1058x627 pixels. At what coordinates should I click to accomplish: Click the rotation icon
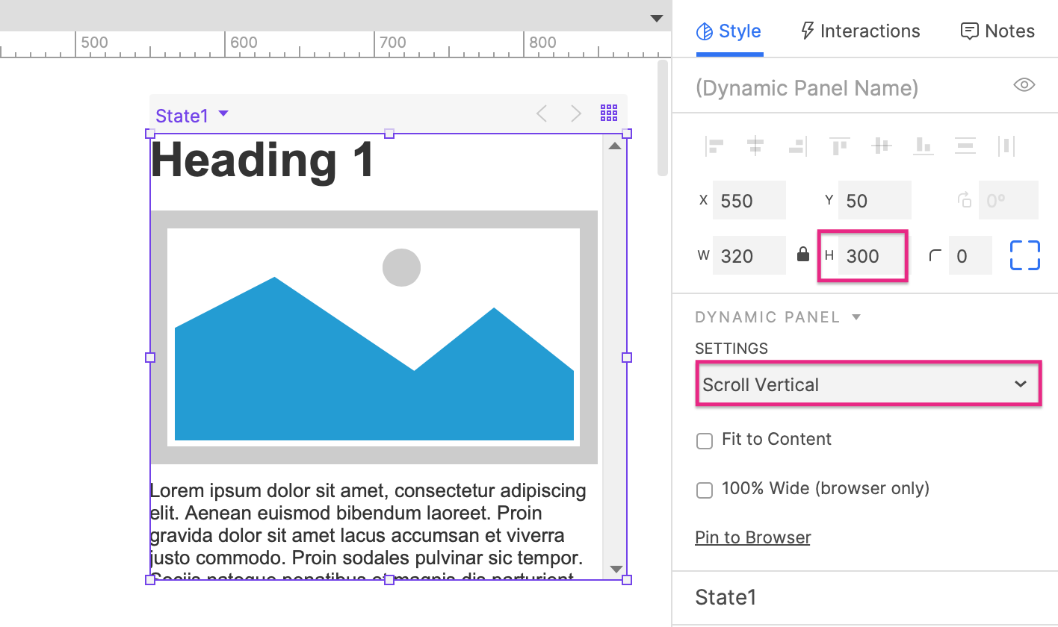coord(965,200)
